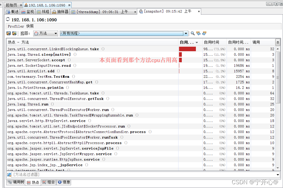
Task: Click the magnifier search icon
Action: [x=192, y=33]
